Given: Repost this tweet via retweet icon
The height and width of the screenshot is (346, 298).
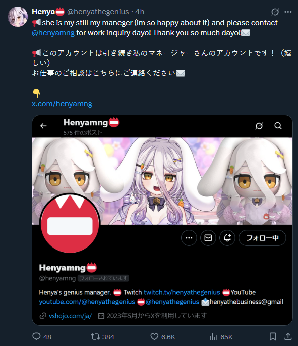Looking at the screenshot, I should 95,337.
